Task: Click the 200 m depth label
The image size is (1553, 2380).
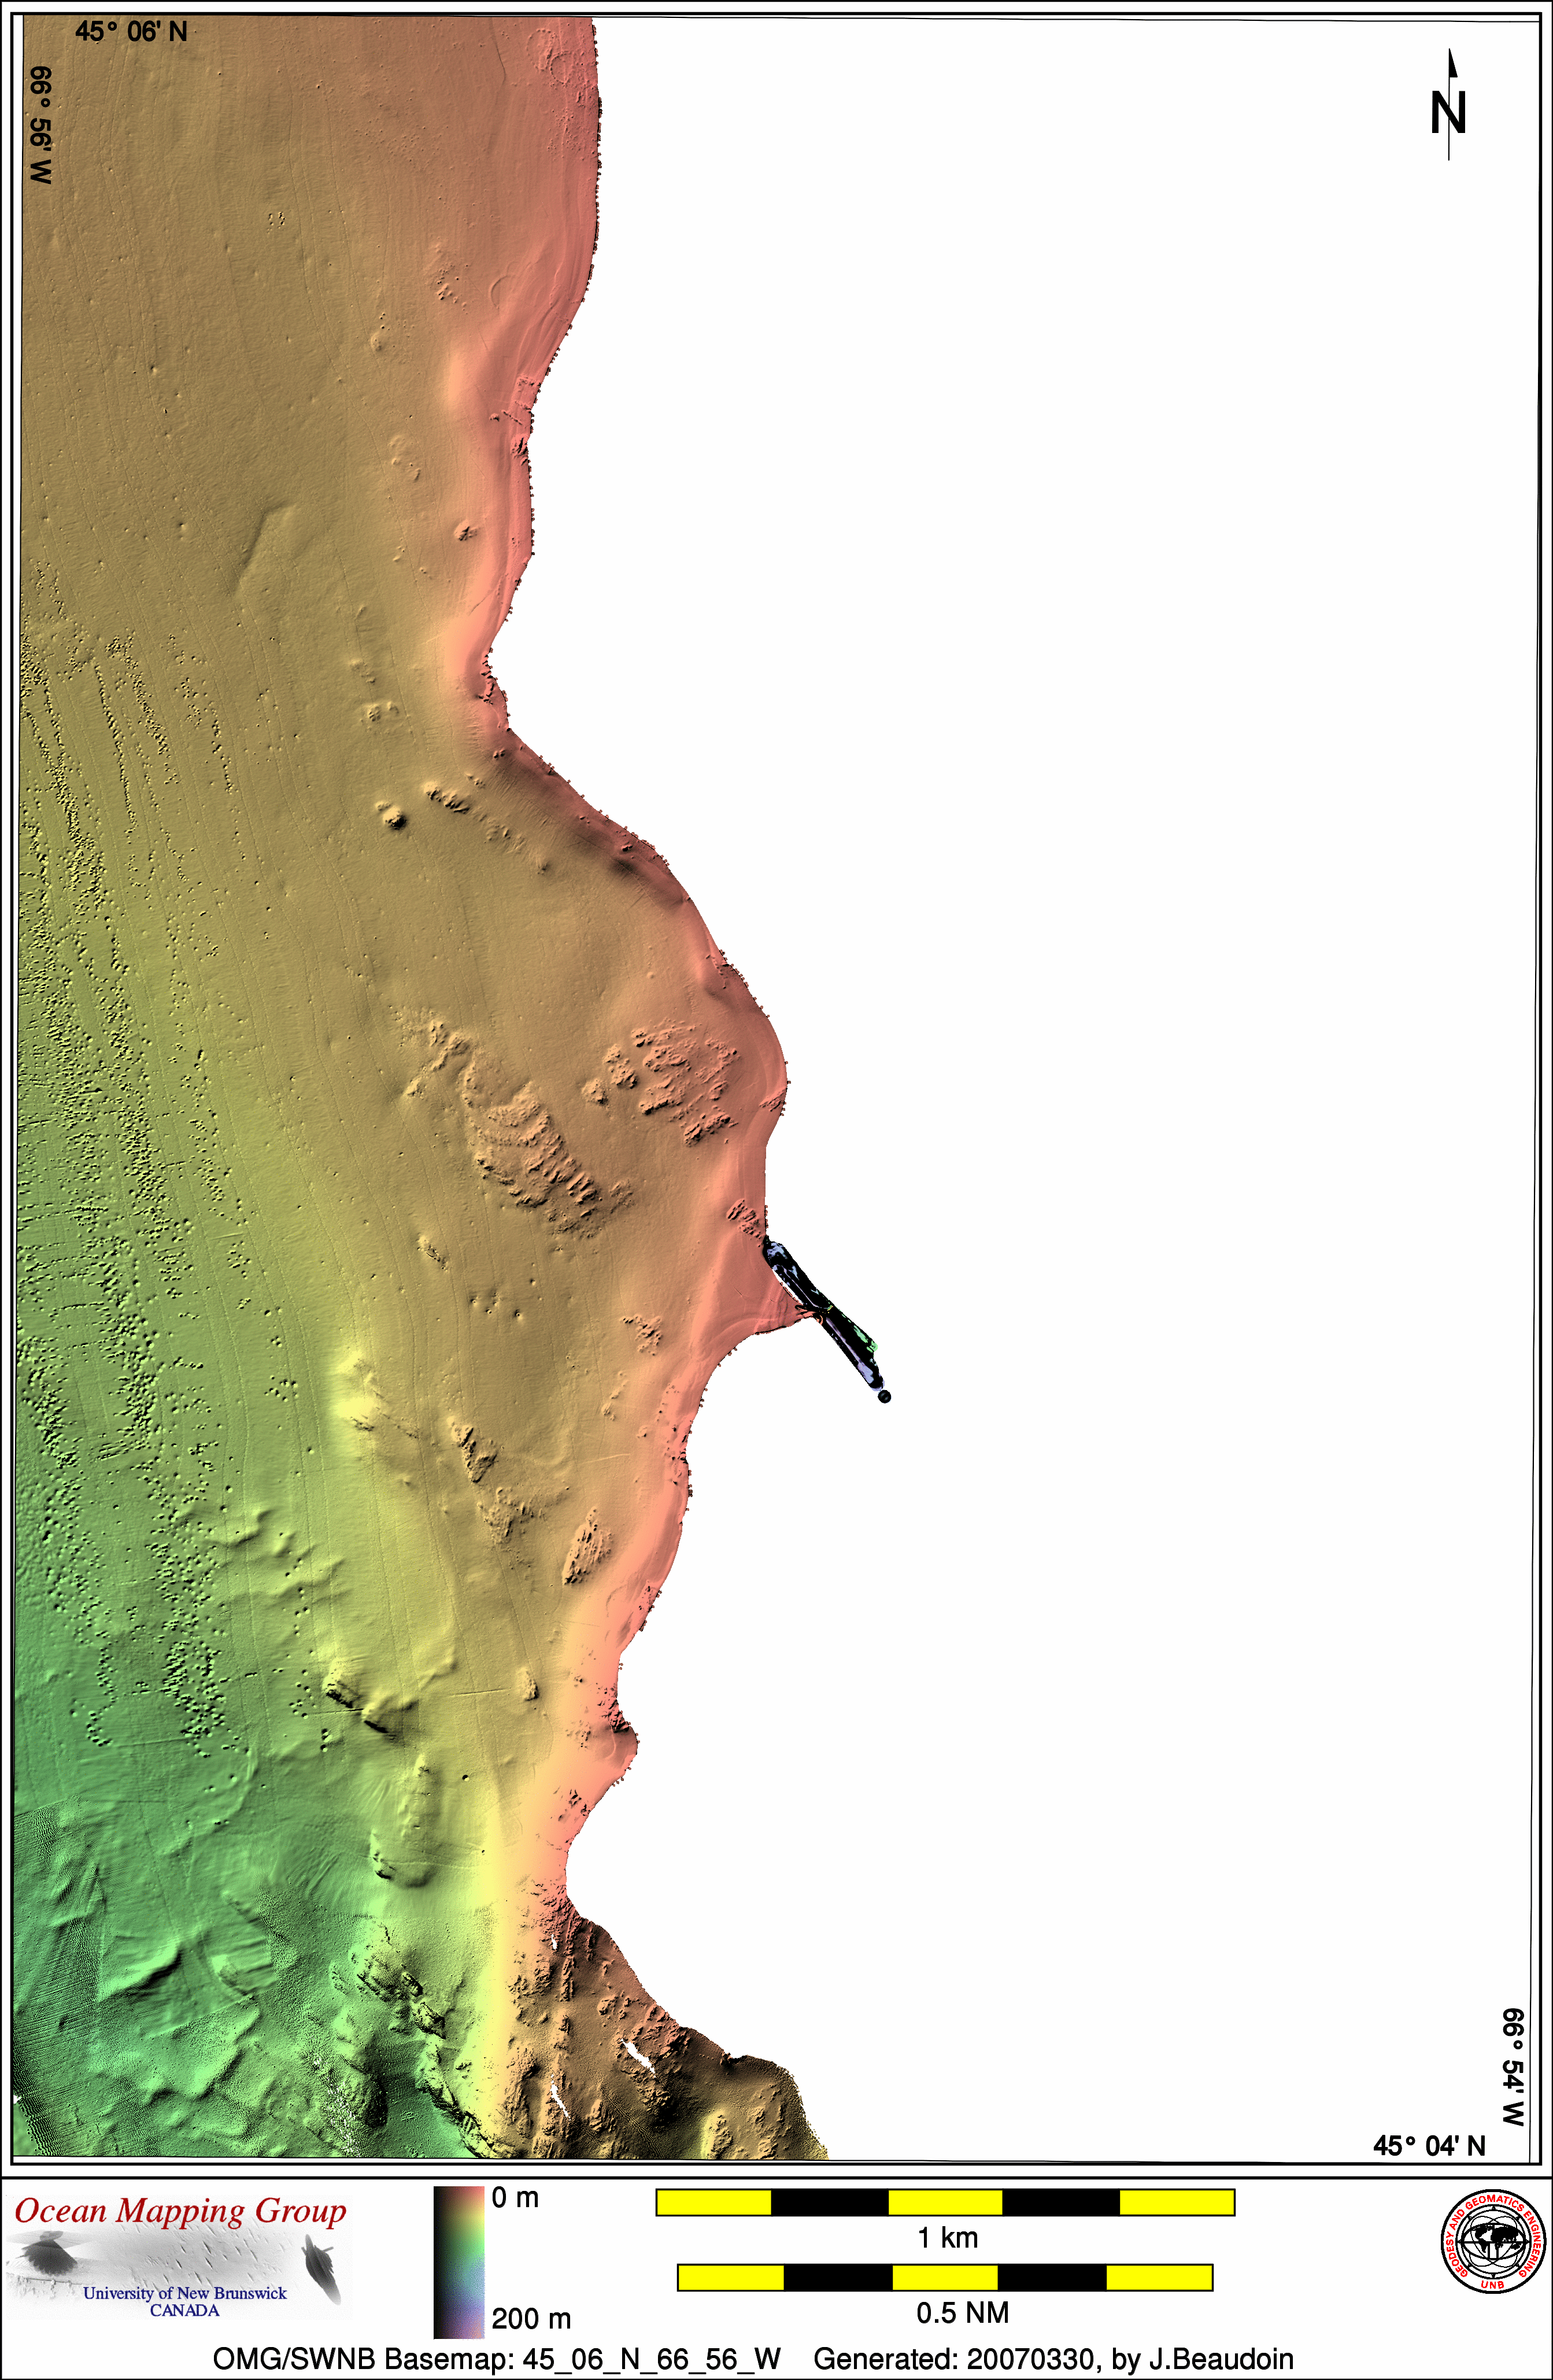Action: tap(531, 2318)
